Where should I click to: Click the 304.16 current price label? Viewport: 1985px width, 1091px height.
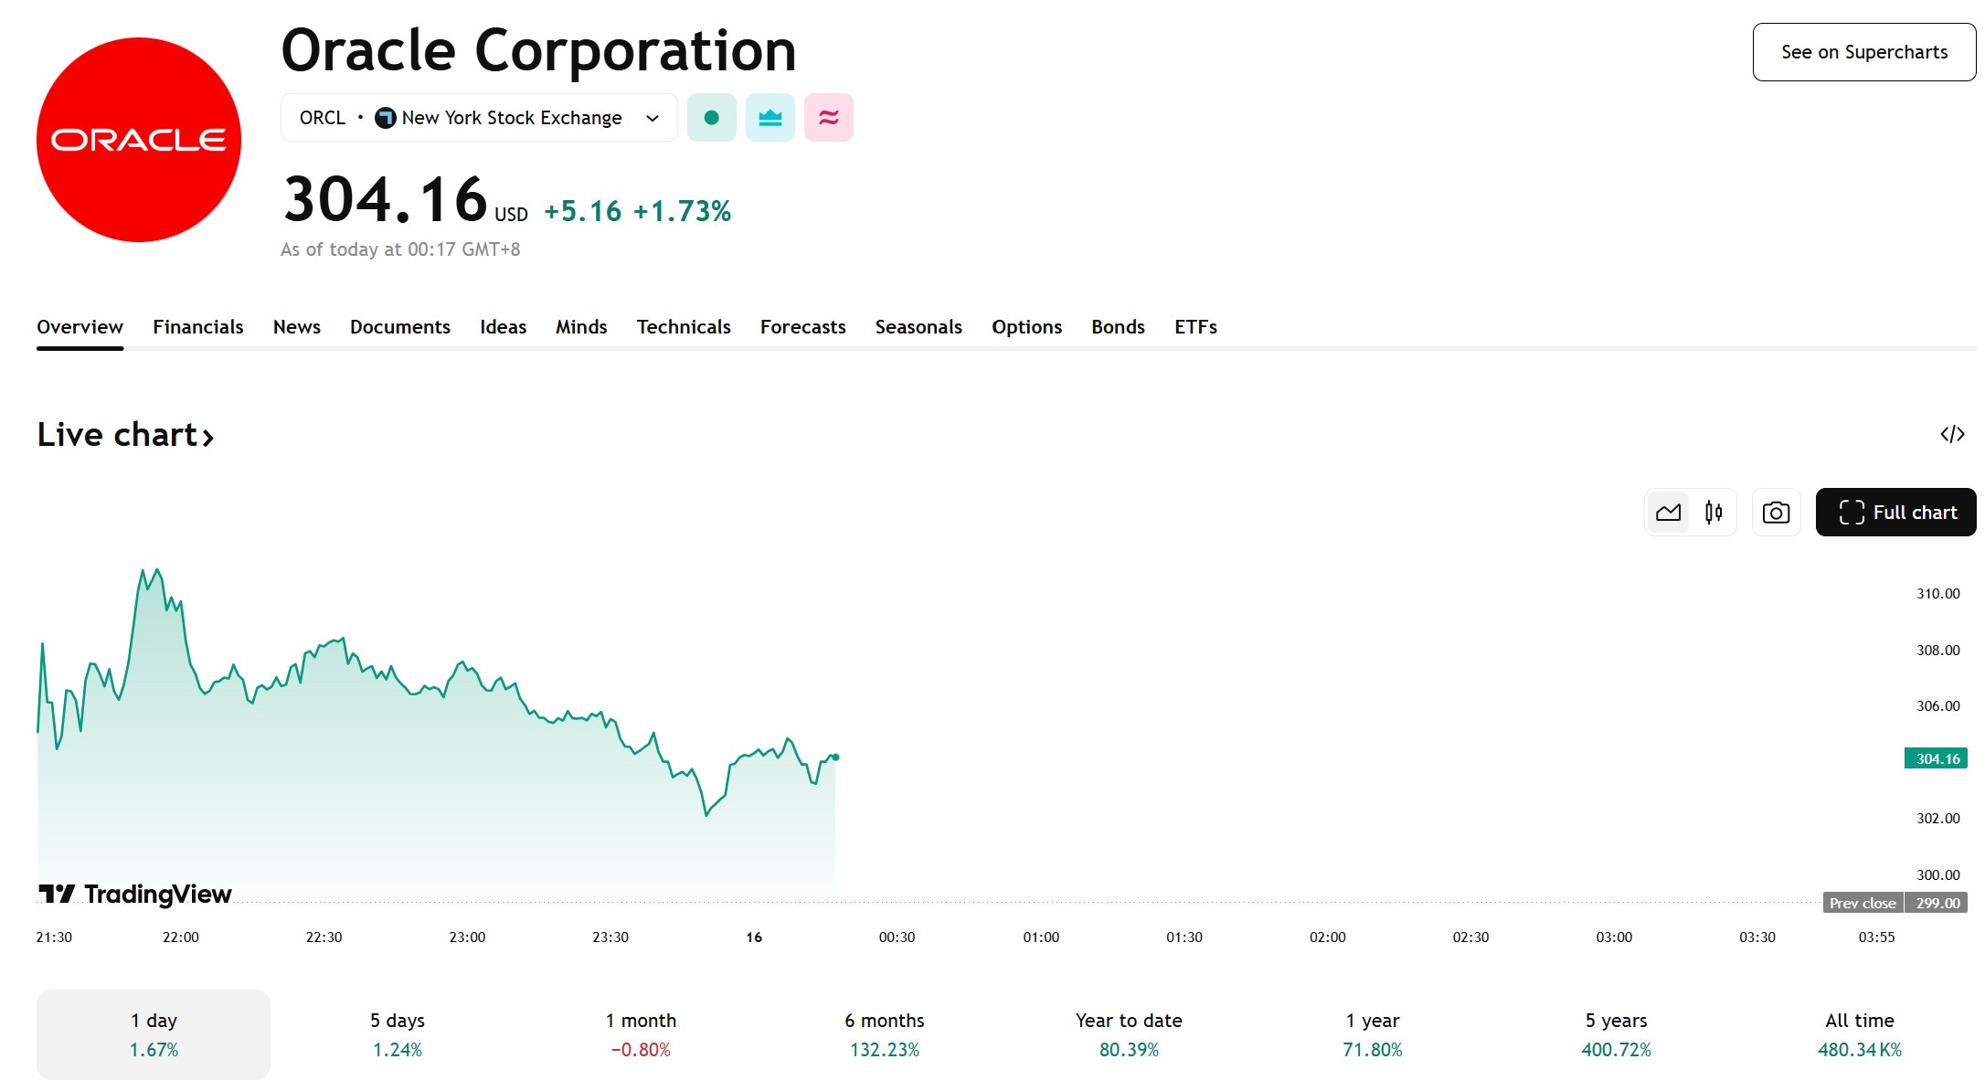[x=1936, y=758]
